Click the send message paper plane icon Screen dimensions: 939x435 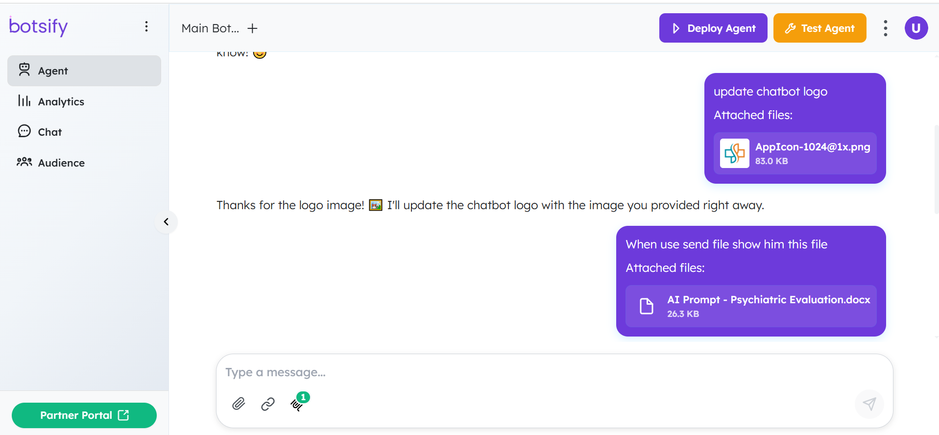[869, 404]
